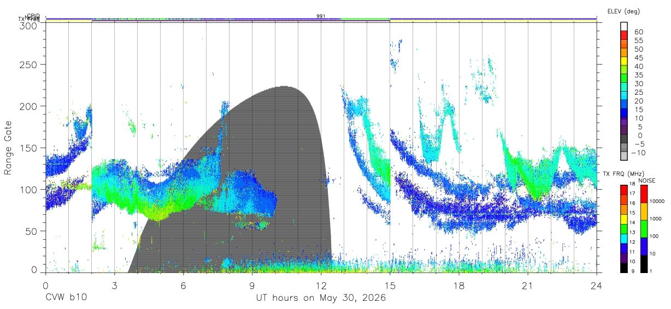
Task: Click the '300' range gate tick label
Action: coord(28,25)
